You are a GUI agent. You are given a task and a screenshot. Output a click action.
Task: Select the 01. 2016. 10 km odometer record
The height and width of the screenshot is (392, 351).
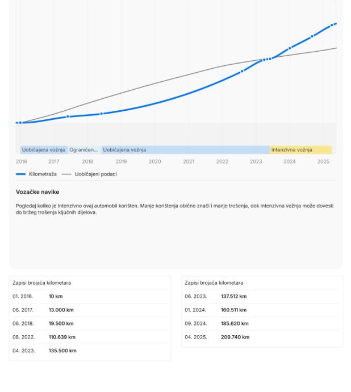click(x=90, y=297)
